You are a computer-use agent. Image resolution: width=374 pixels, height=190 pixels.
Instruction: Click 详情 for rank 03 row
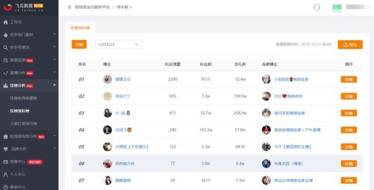pos(349,113)
